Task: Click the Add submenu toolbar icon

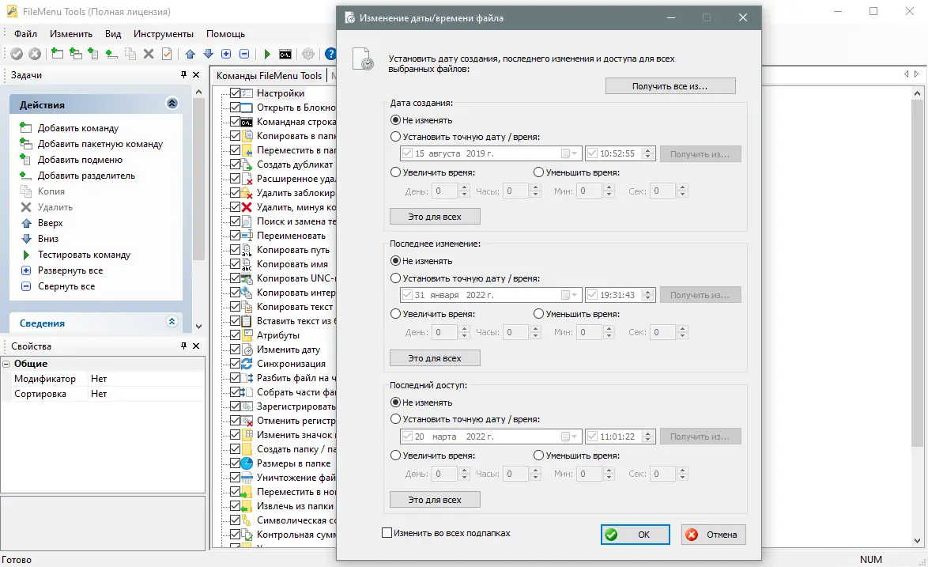Action: coord(93,54)
